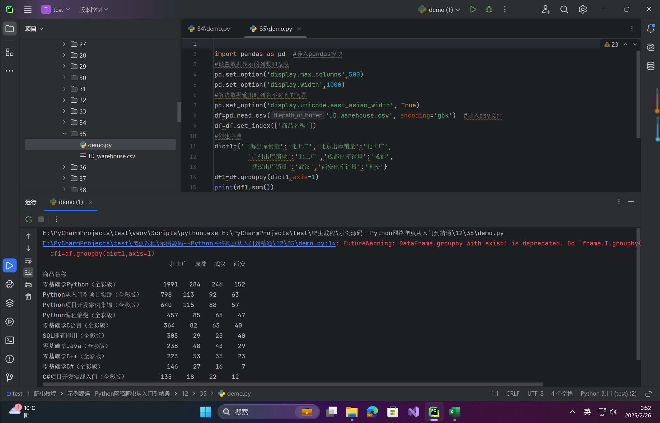660x423 pixels.
Task: Expand folder 30 in project tree
Action: (64, 77)
